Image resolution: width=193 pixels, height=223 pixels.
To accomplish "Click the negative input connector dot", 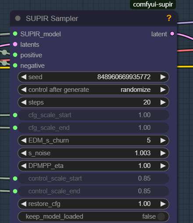I will [15, 66].
